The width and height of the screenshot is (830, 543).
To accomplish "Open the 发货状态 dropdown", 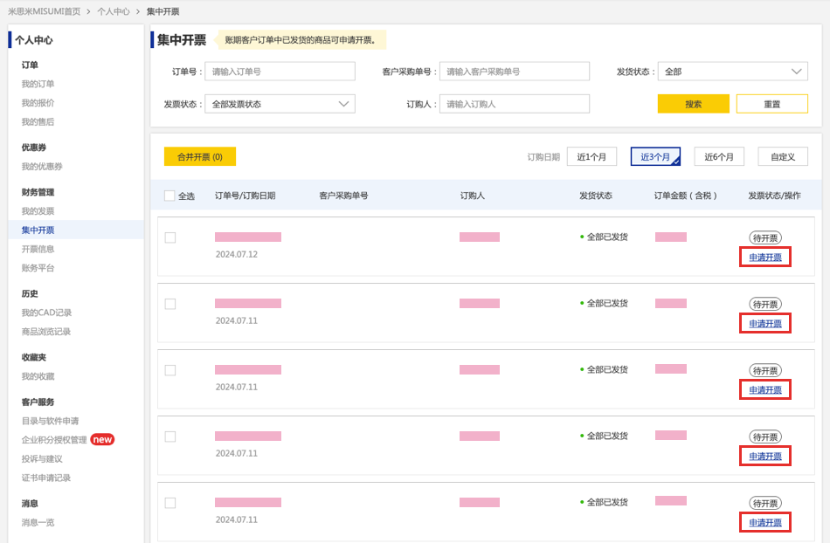I will [733, 72].
